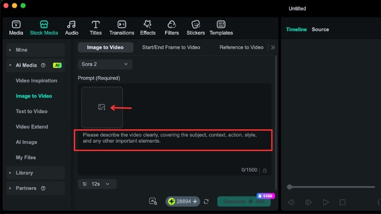Click the green AI badge
Image resolution: width=381 pixels, height=214 pixels.
pyautogui.click(x=57, y=65)
